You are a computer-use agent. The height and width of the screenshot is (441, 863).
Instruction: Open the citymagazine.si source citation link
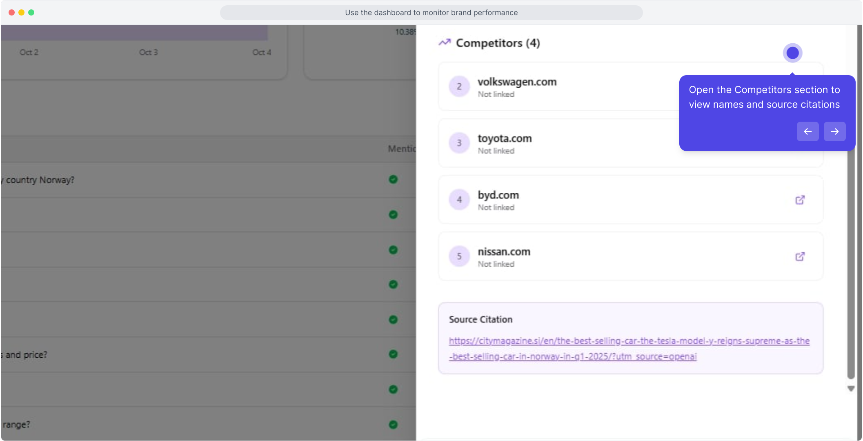coord(629,348)
